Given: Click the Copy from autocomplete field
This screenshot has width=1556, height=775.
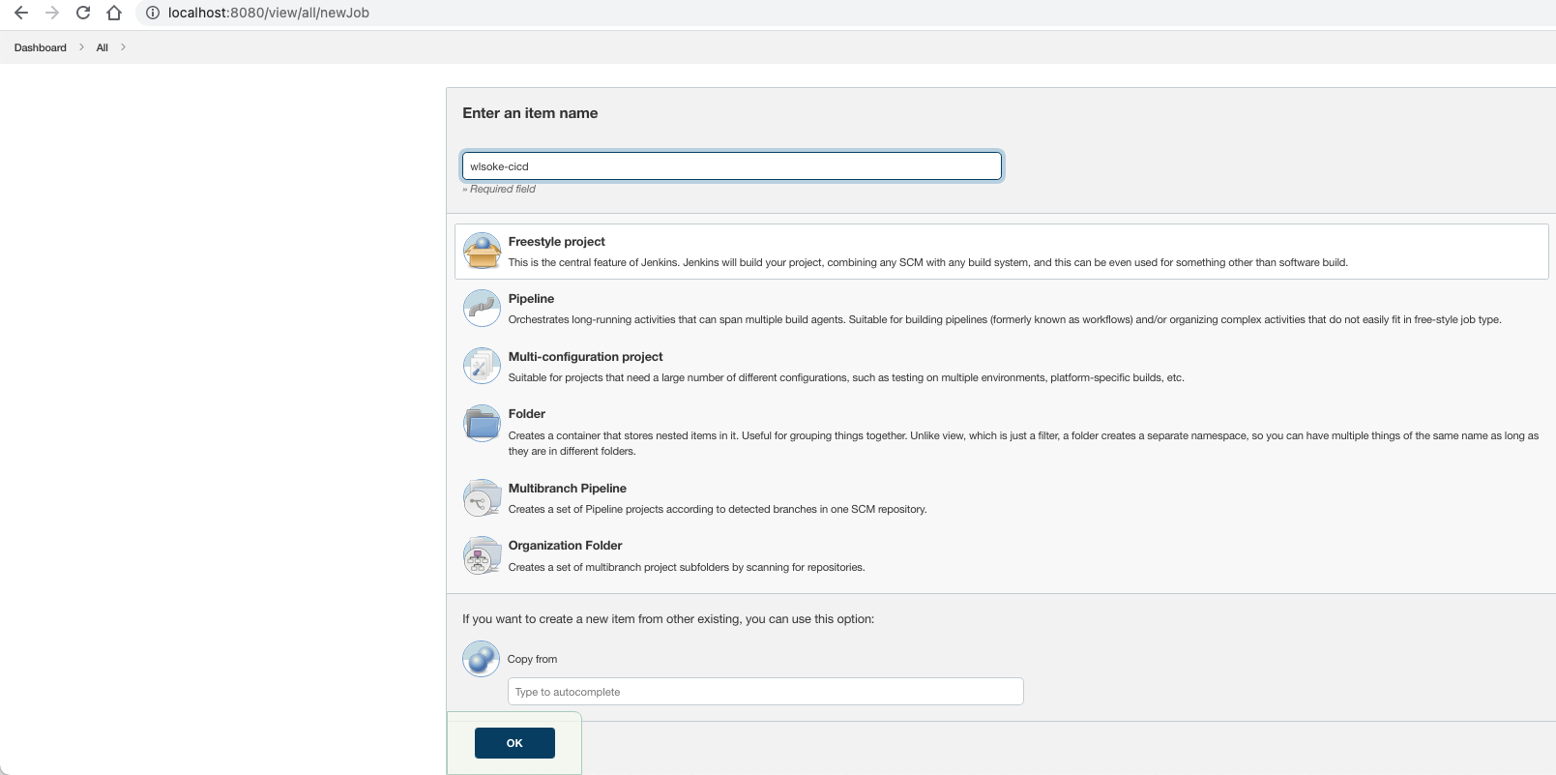Looking at the screenshot, I should click(765, 692).
